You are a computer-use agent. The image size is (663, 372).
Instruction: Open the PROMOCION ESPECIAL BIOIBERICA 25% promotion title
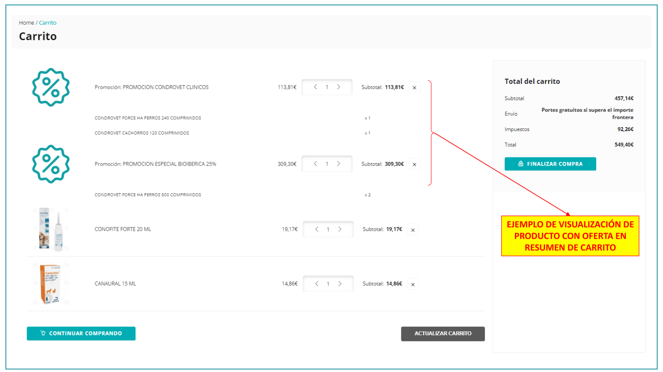155,164
